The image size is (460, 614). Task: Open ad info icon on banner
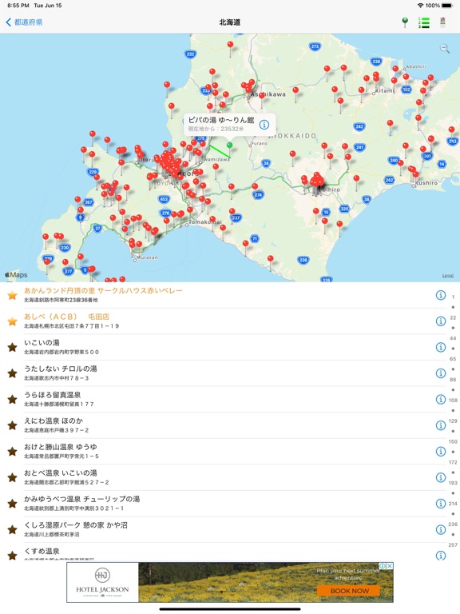[383, 566]
